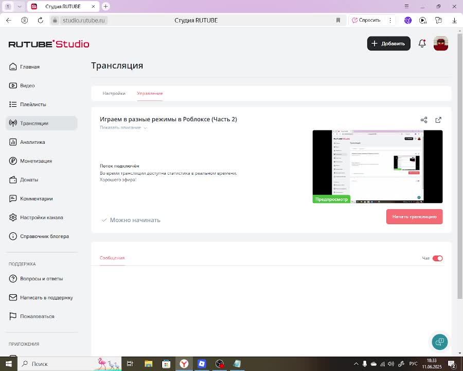This screenshot has height=371, width=463.
Task: Select the Студия RUTUBE browser tab
Action: [x=63, y=7]
